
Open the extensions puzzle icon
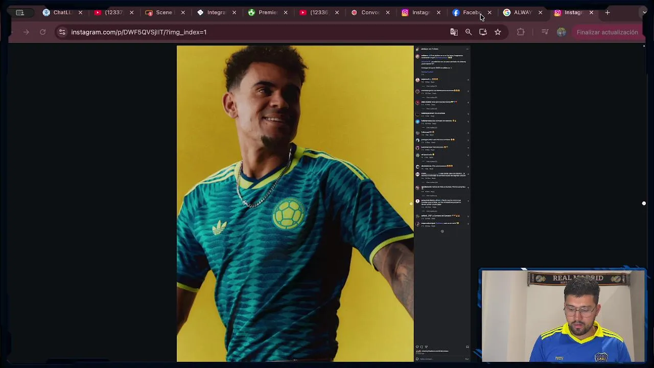tap(521, 32)
